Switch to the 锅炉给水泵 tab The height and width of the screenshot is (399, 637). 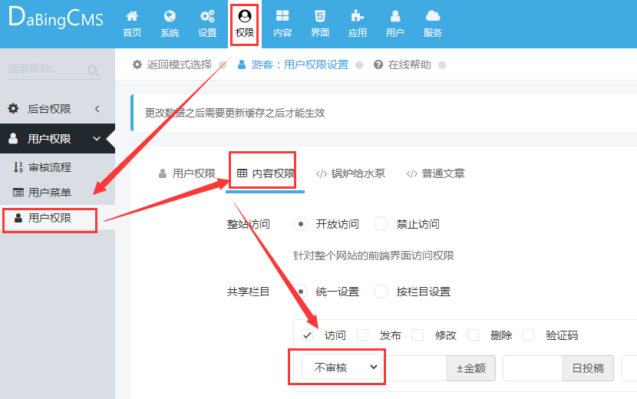click(x=350, y=173)
